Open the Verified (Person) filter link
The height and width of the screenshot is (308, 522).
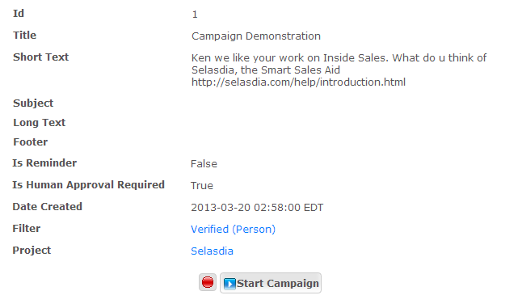233,229
